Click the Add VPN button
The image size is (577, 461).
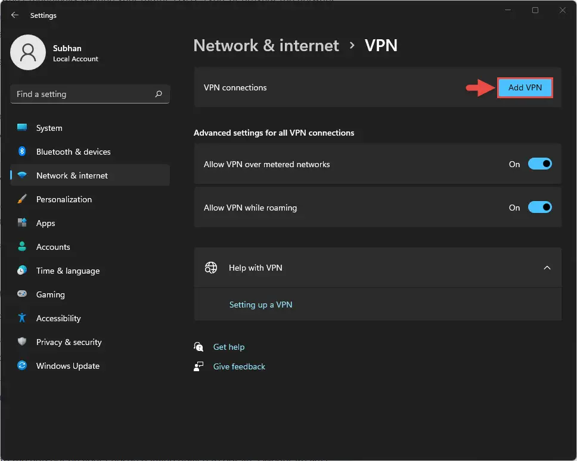(525, 87)
